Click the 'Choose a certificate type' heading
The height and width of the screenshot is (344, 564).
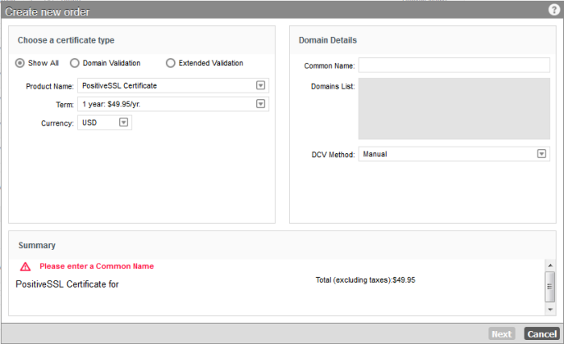(x=66, y=40)
